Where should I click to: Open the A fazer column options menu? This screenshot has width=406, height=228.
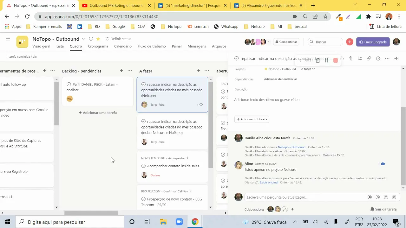coord(207,71)
